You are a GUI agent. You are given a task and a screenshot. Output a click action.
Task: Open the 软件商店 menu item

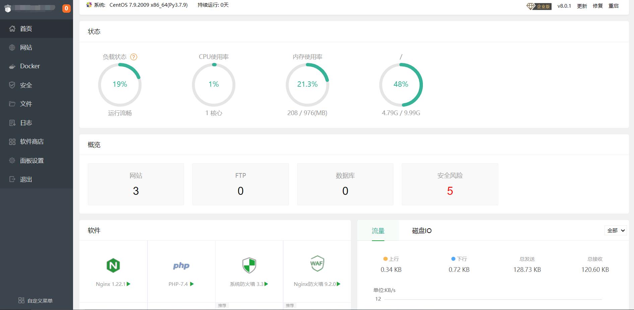point(37,142)
